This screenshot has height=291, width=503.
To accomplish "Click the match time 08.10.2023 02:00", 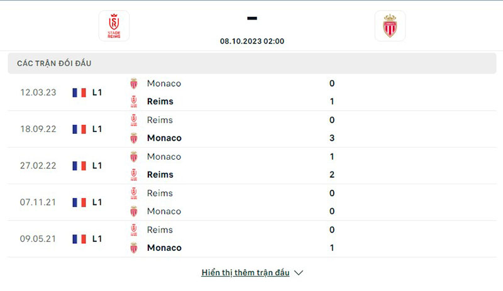I will pos(252,41).
